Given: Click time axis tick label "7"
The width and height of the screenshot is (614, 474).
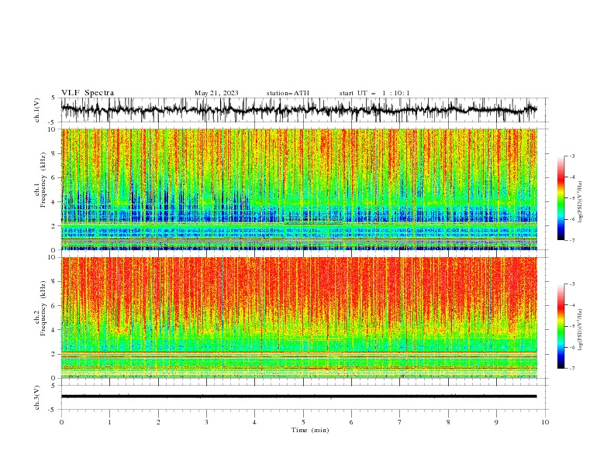Looking at the screenshot, I should pos(400,422).
